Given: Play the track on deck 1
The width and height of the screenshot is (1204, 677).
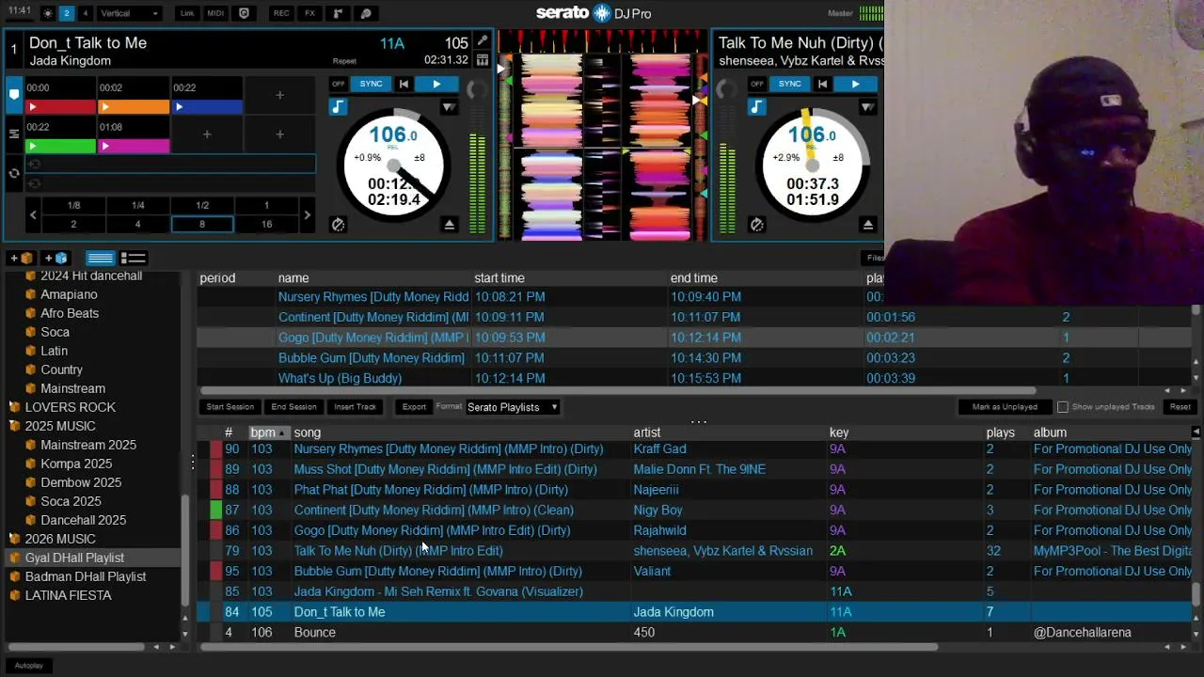Looking at the screenshot, I should click(436, 84).
